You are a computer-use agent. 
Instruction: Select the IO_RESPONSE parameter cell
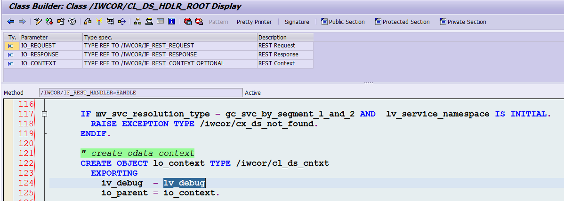click(x=51, y=54)
